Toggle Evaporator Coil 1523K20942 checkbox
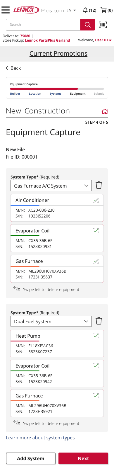This screenshot has width=114, height=476. [96, 366]
